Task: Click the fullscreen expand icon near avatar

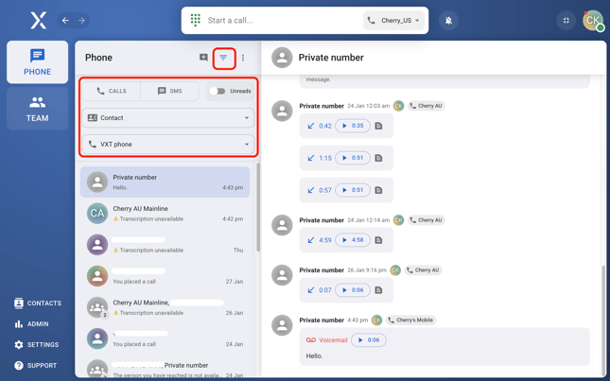Action: (x=566, y=20)
